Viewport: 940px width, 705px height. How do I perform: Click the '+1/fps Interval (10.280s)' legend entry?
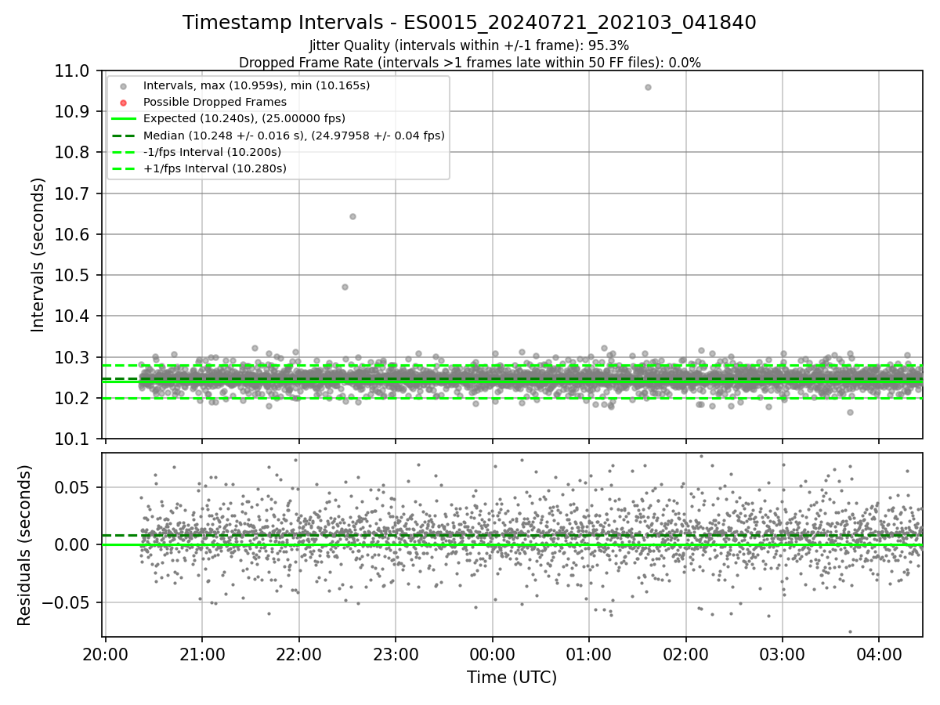coord(215,168)
